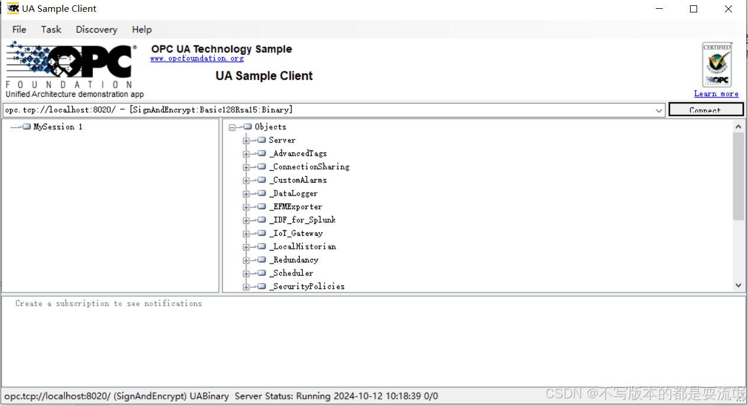Select the _CustomAlarms label
This screenshot has height=406, width=748.
click(298, 180)
